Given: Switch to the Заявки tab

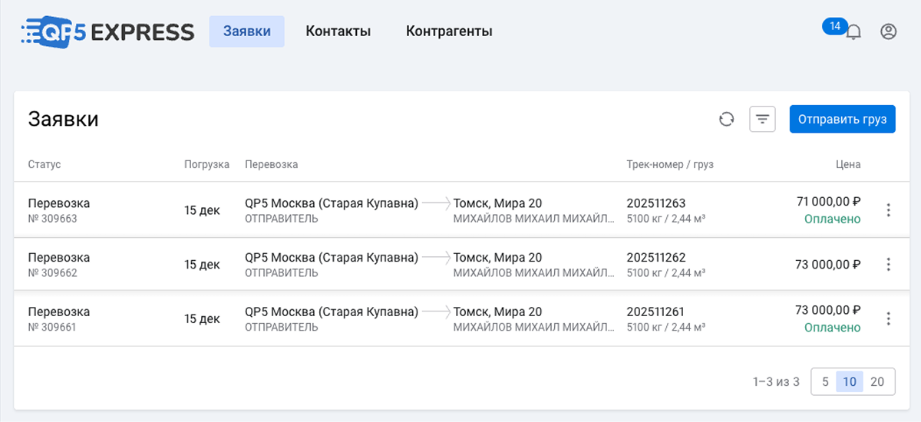Looking at the screenshot, I should (247, 31).
